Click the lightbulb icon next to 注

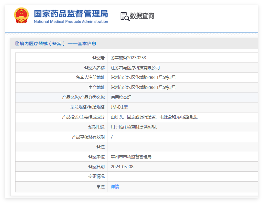point(98,187)
